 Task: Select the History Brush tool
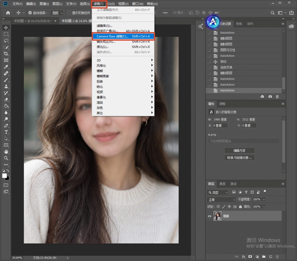coord(6,93)
